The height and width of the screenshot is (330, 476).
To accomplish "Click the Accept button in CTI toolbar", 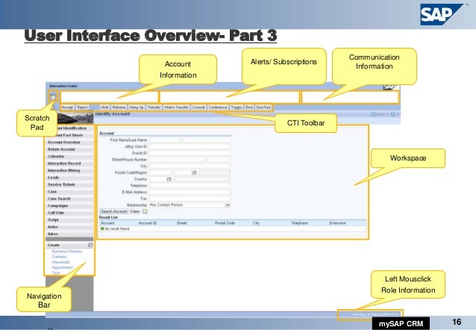I will 67,108.
